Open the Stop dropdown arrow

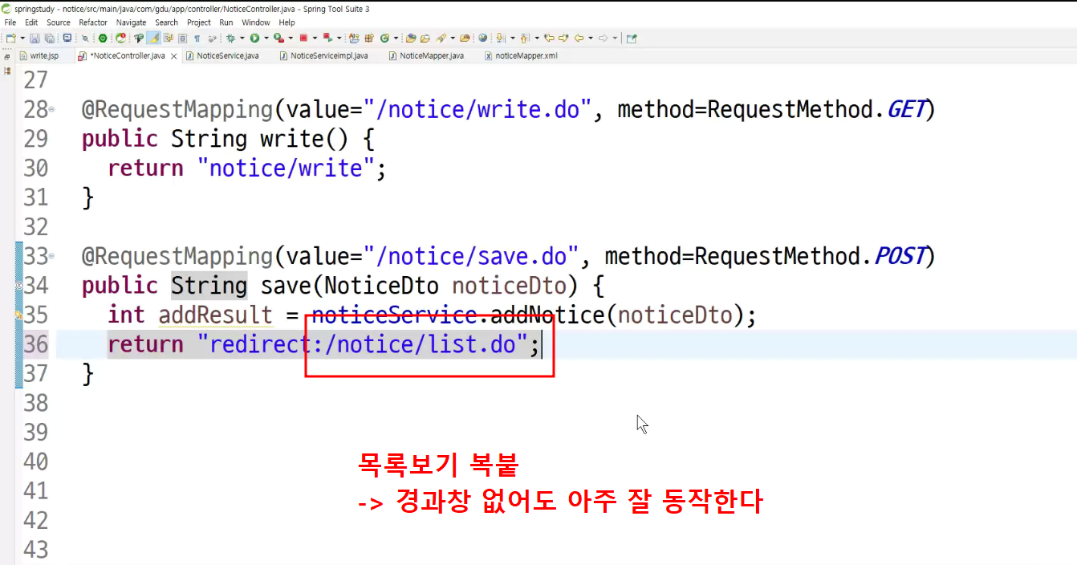click(x=315, y=38)
